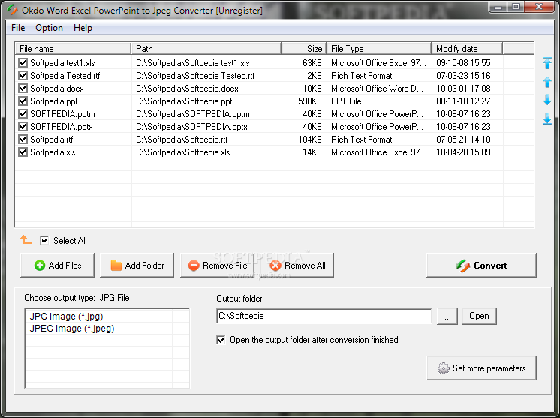Click date 07-05-21 14:10
The width and height of the screenshot is (560, 418).
pos(463,140)
